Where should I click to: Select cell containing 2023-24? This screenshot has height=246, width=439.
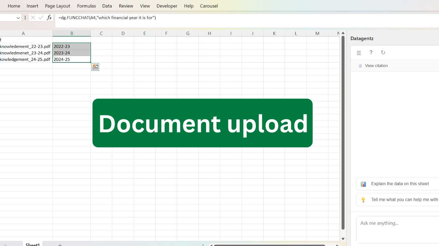coord(72,53)
